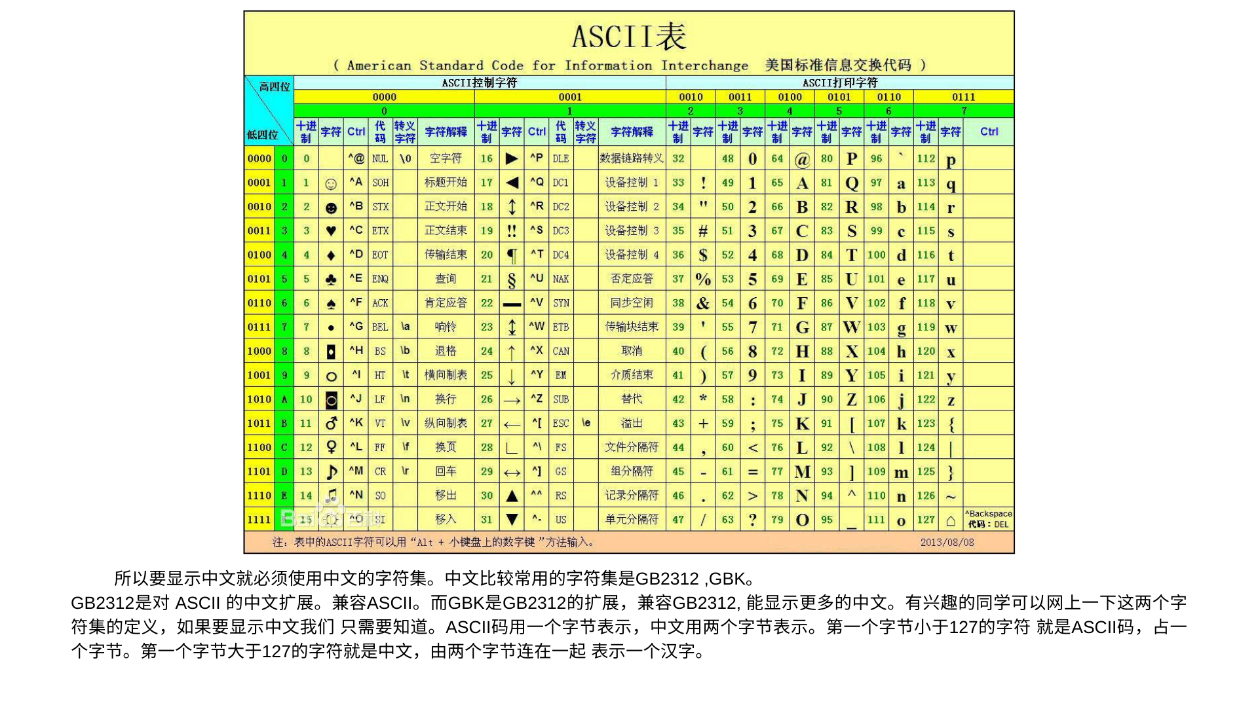Click the "美国标准信息交换代码" text

pyautogui.click(x=838, y=65)
